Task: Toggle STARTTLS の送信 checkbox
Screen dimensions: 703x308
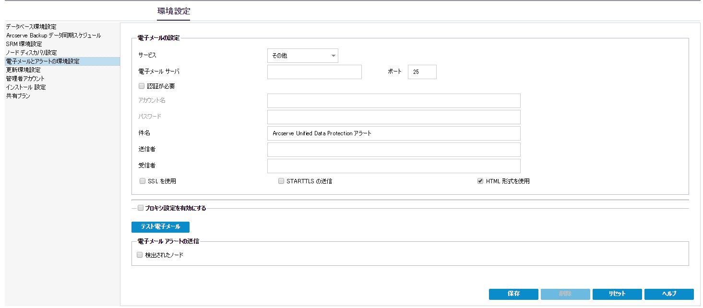Action: pyautogui.click(x=281, y=181)
